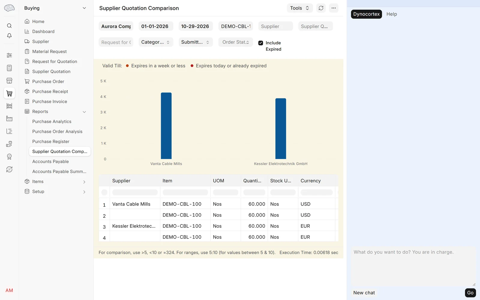Expand the Items section in sidebar
Image resolution: width=480 pixels, height=300 pixels.
[84, 182]
